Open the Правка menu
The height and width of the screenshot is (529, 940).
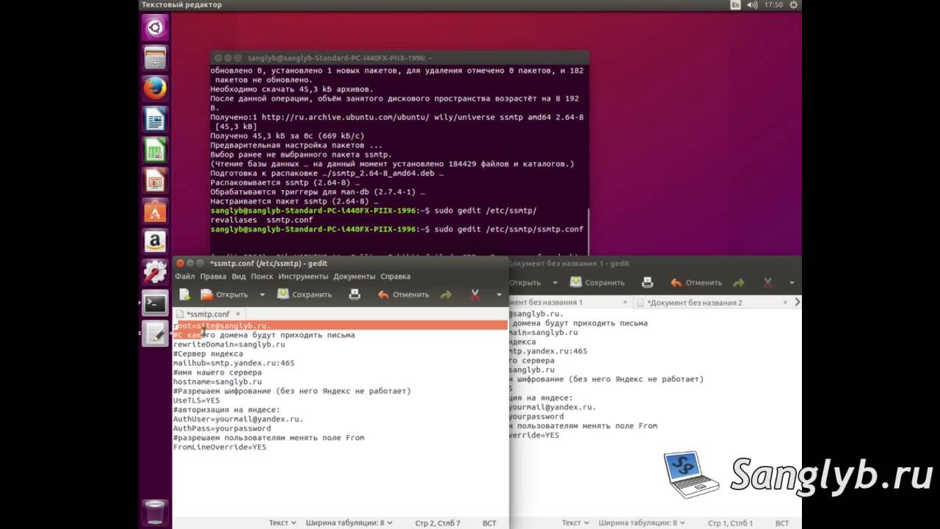click(x=213, y=276)
